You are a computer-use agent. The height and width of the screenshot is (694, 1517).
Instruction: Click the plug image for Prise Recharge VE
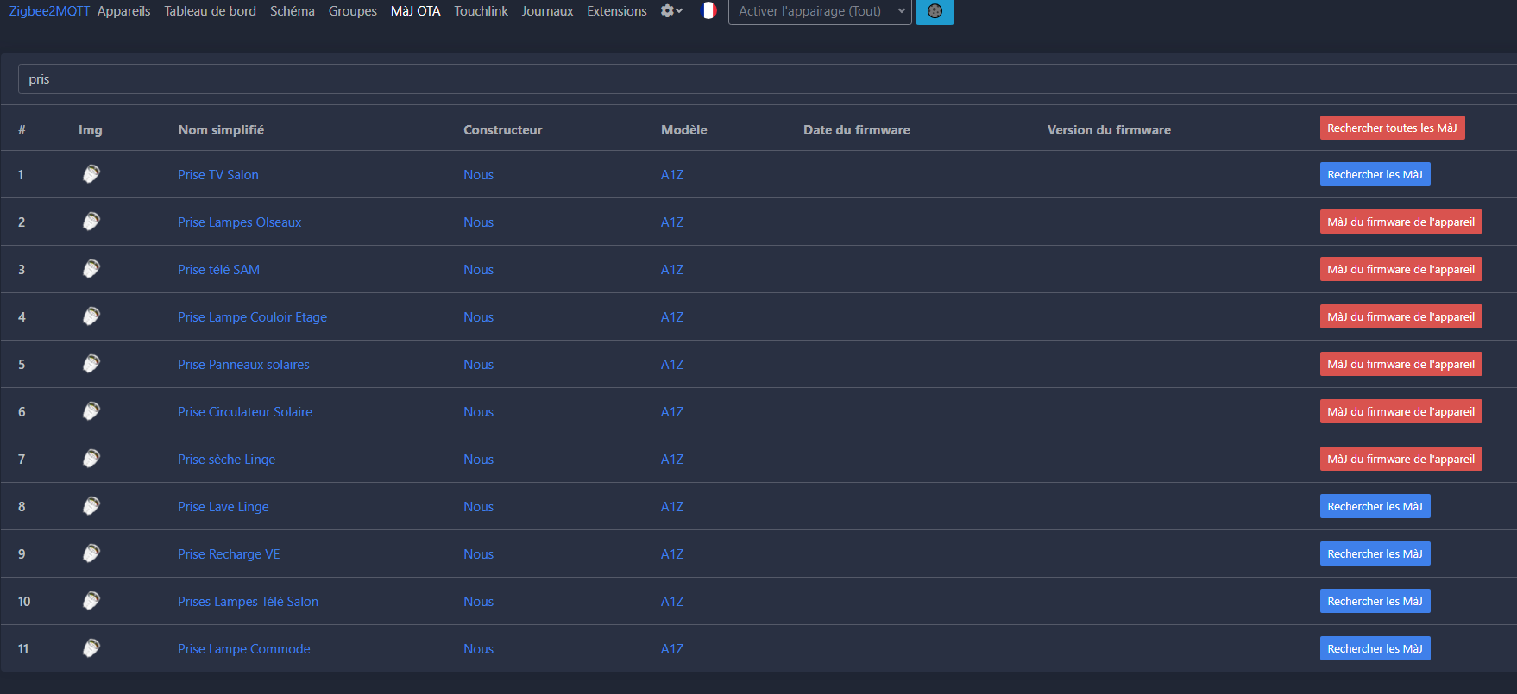pos(91,553)
